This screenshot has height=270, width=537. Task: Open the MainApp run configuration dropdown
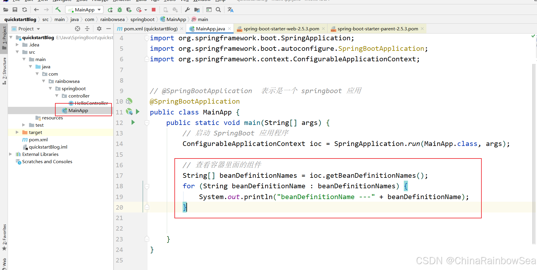84,10
